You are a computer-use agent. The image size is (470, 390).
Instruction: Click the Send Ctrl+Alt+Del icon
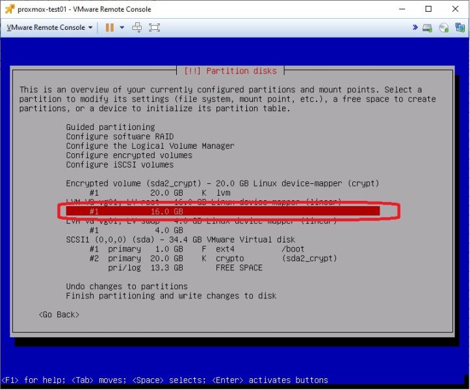coord(137,27)
